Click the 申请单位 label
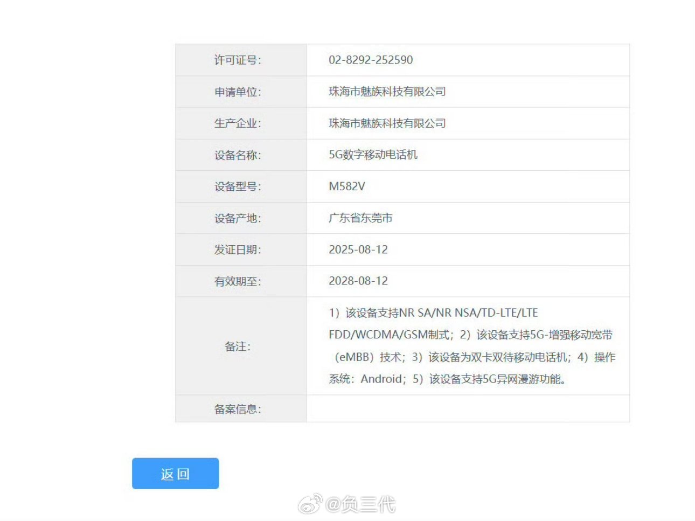 238,92
